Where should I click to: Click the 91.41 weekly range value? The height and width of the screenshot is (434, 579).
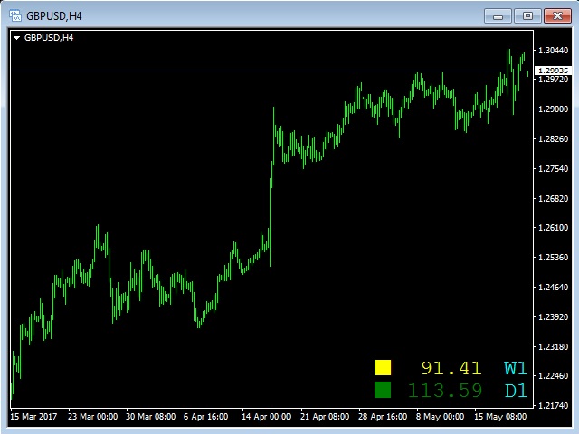click(x=451, y=368)
